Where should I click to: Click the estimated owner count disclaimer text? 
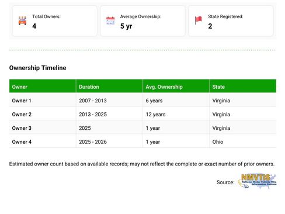pyautogui.click(x=142, y=164)
